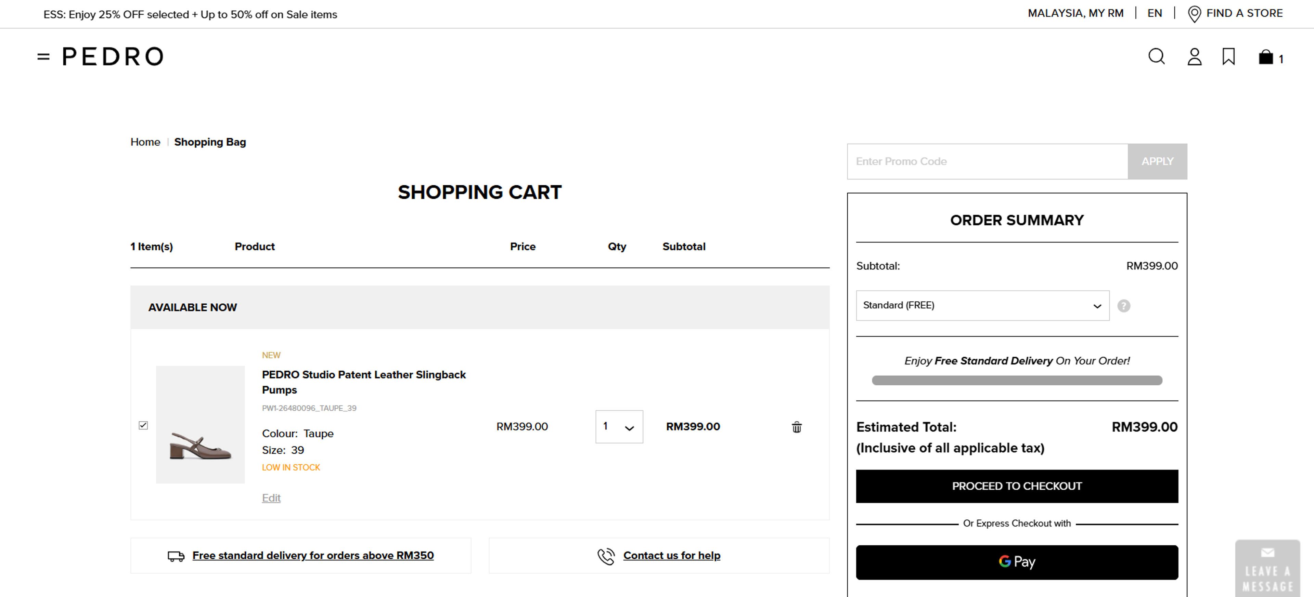The width and height of the screenshot is (1314, 597).
Task: Click the Edit link for the pumps
Action: click(271, 497)
